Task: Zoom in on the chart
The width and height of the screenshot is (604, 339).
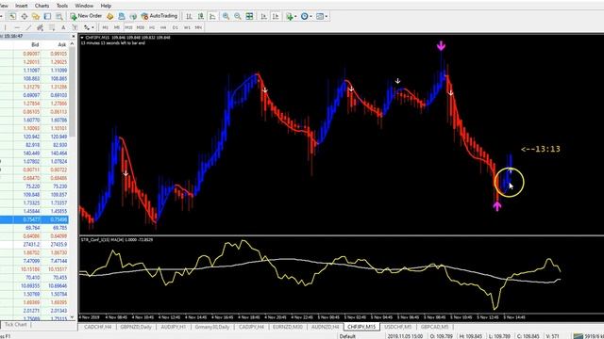Action: click(226, 16)
